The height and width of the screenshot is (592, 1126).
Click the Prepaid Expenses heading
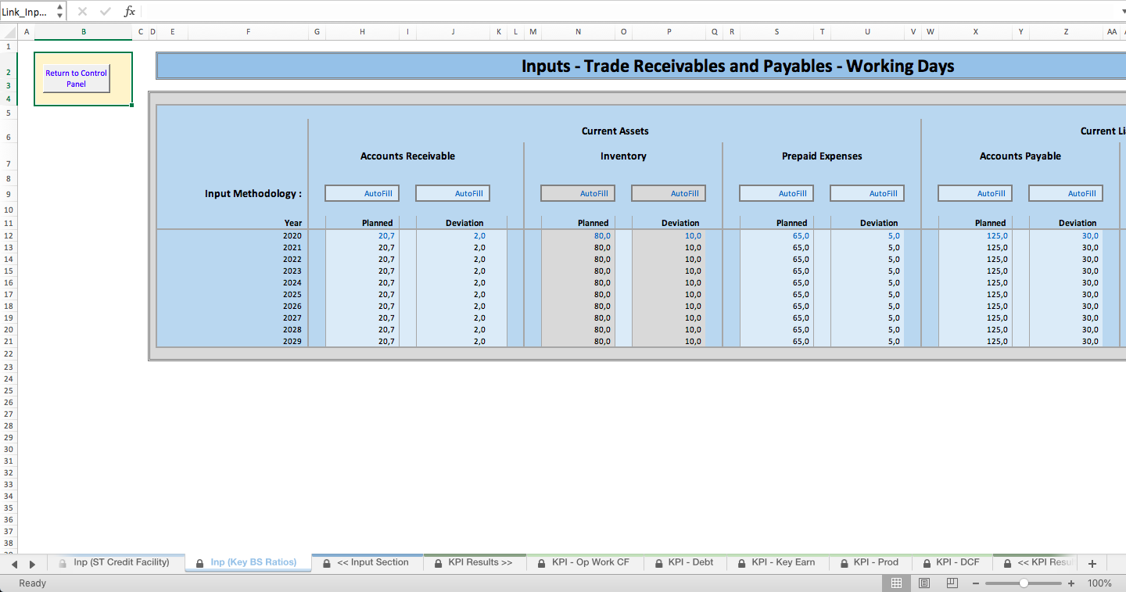pos(822,156)
